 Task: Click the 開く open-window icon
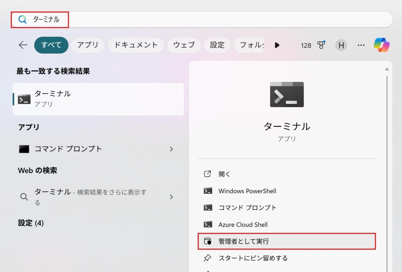[207, 174]
